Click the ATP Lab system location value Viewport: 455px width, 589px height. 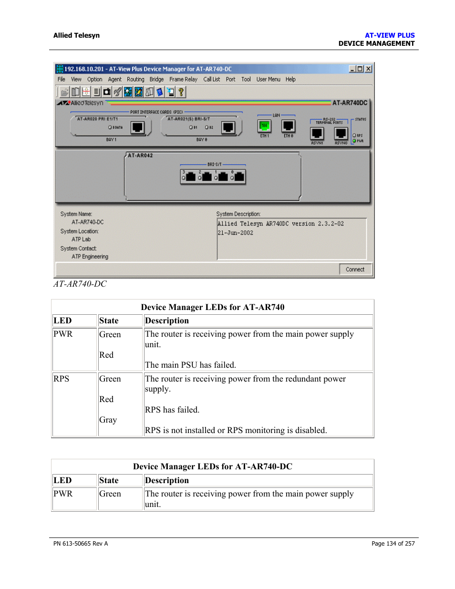(81, 239)
